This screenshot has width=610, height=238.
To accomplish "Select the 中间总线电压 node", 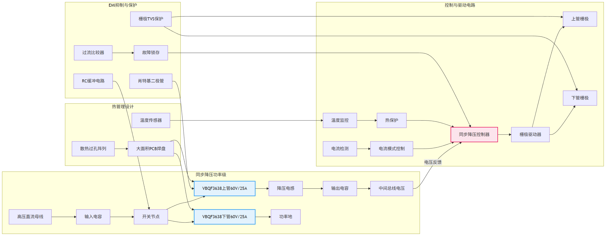I will point(392,189).
